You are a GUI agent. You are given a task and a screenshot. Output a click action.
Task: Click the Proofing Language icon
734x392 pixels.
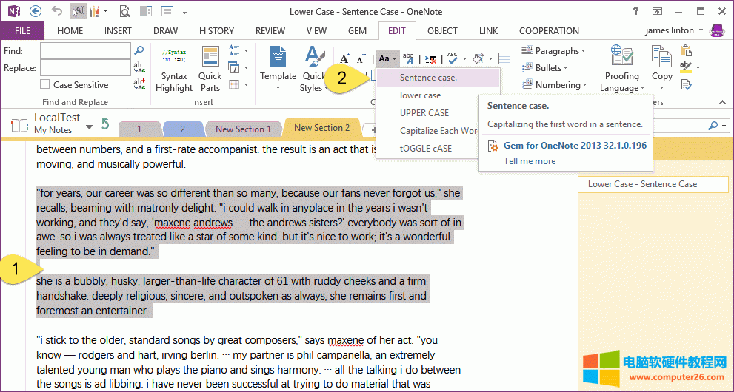pos(621,57)
